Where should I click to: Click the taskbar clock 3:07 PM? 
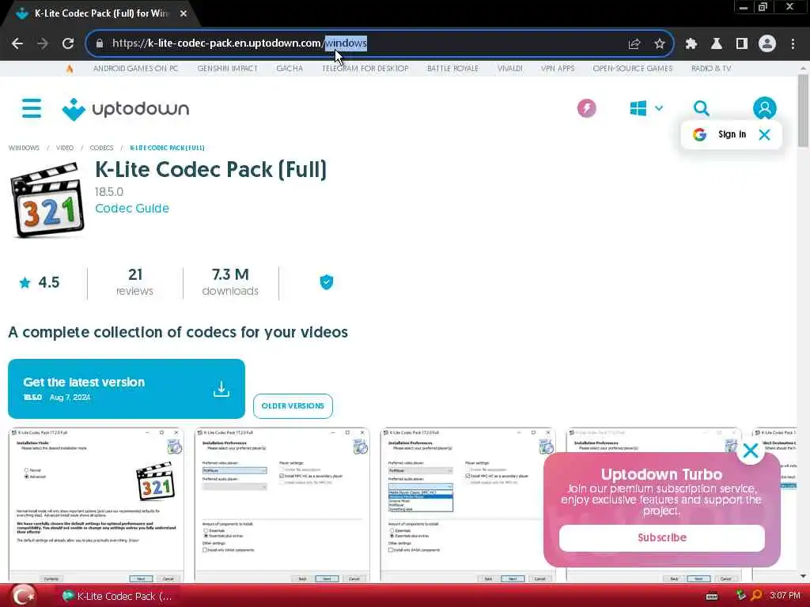click(x=785, y=596)
